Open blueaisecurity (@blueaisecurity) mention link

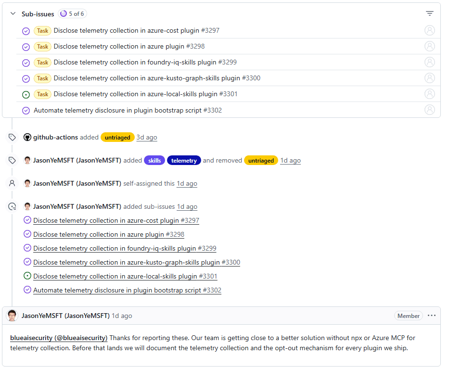[59, 338]
